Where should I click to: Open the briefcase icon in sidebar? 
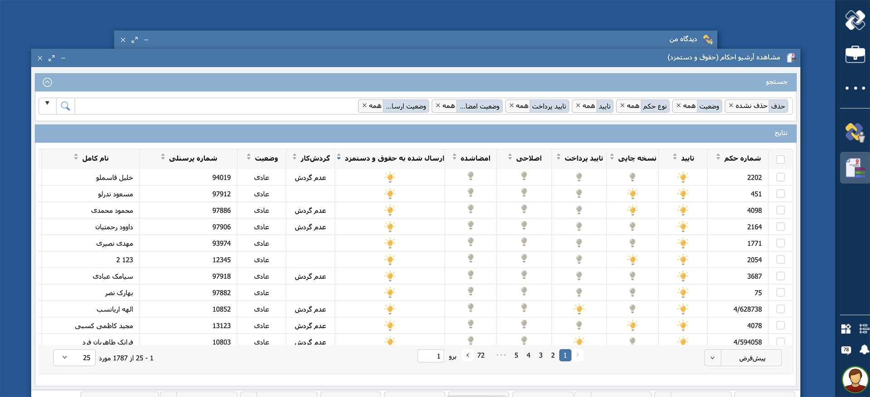[x=855, y=54]
